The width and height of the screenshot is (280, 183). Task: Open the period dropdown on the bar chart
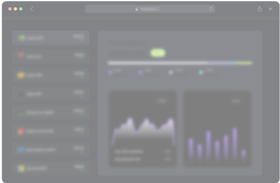click(236, 101)
